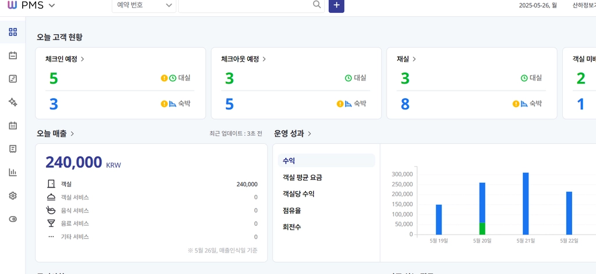Click the green segment of 5월 20일 bar

(x=482, y=229)
